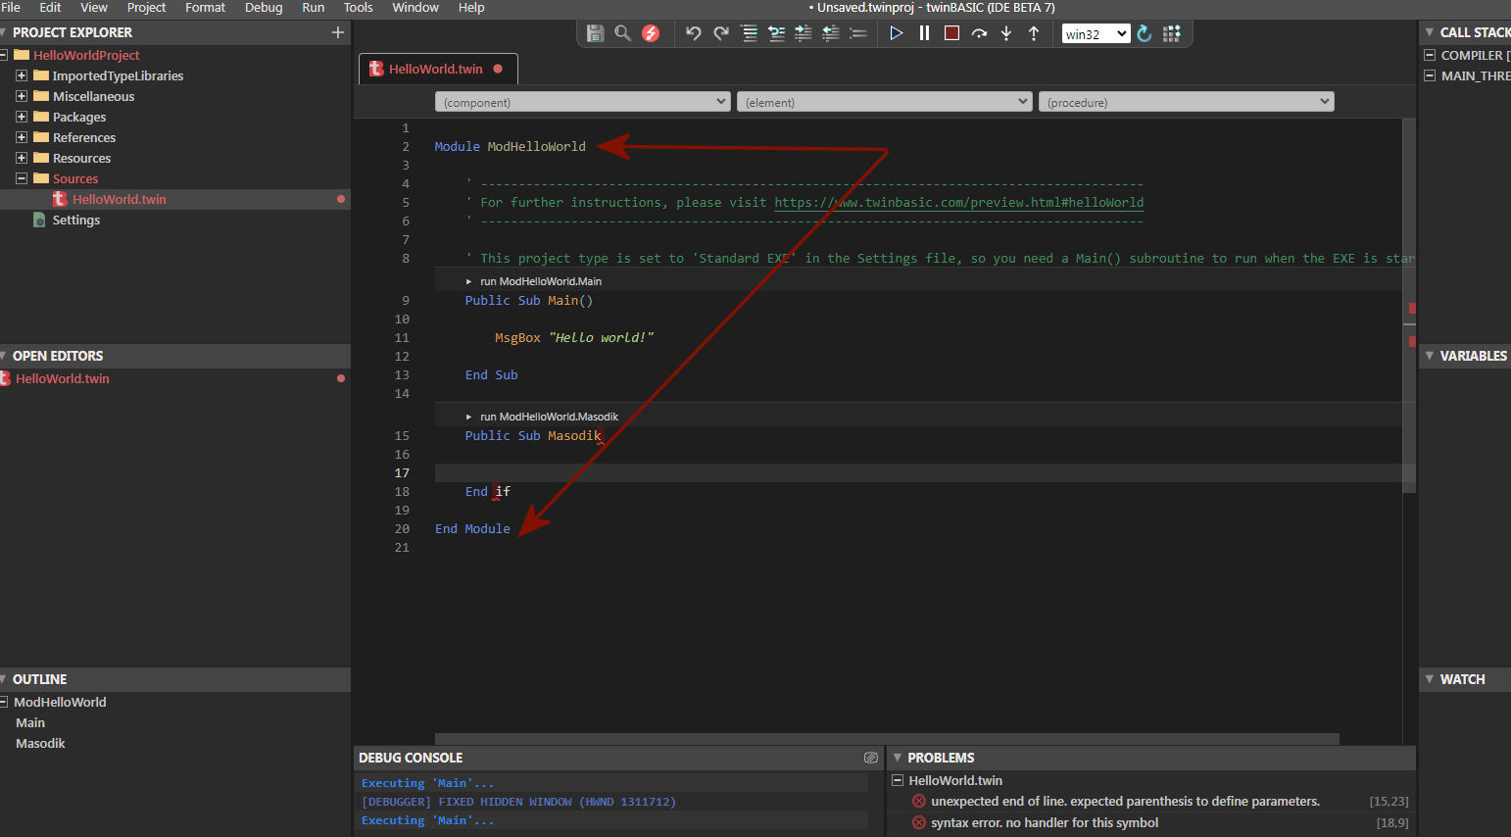The image size is (1511, 837).
Task: Open the win32 build target dropdown
Action: [x=1096, y=32]
